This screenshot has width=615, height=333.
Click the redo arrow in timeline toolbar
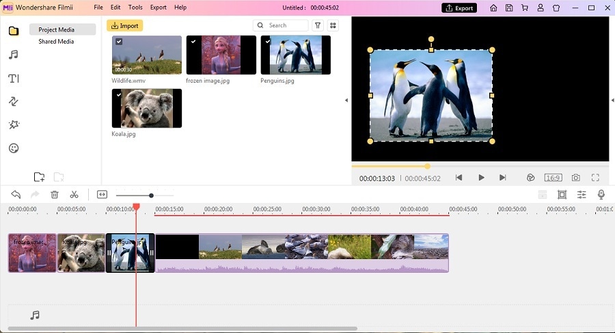(x=35, y=194)
